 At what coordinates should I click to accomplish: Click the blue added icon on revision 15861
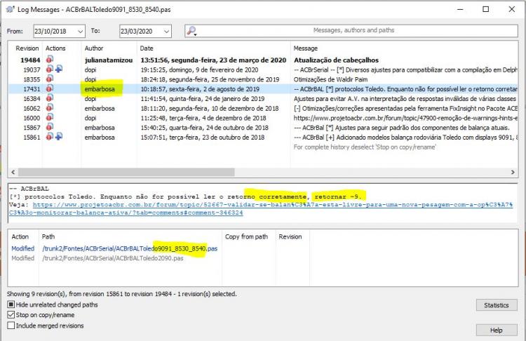[59, 137]
